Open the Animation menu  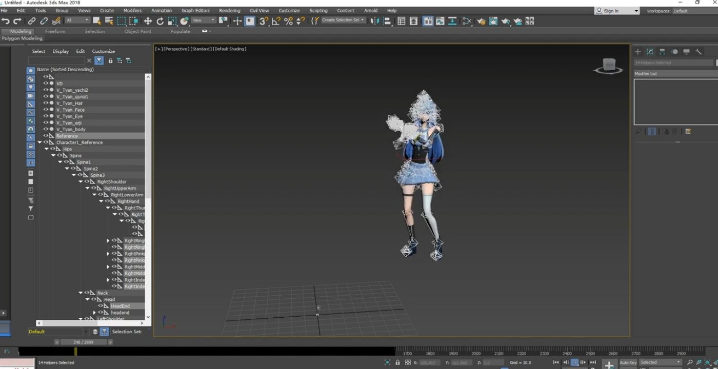162,10
